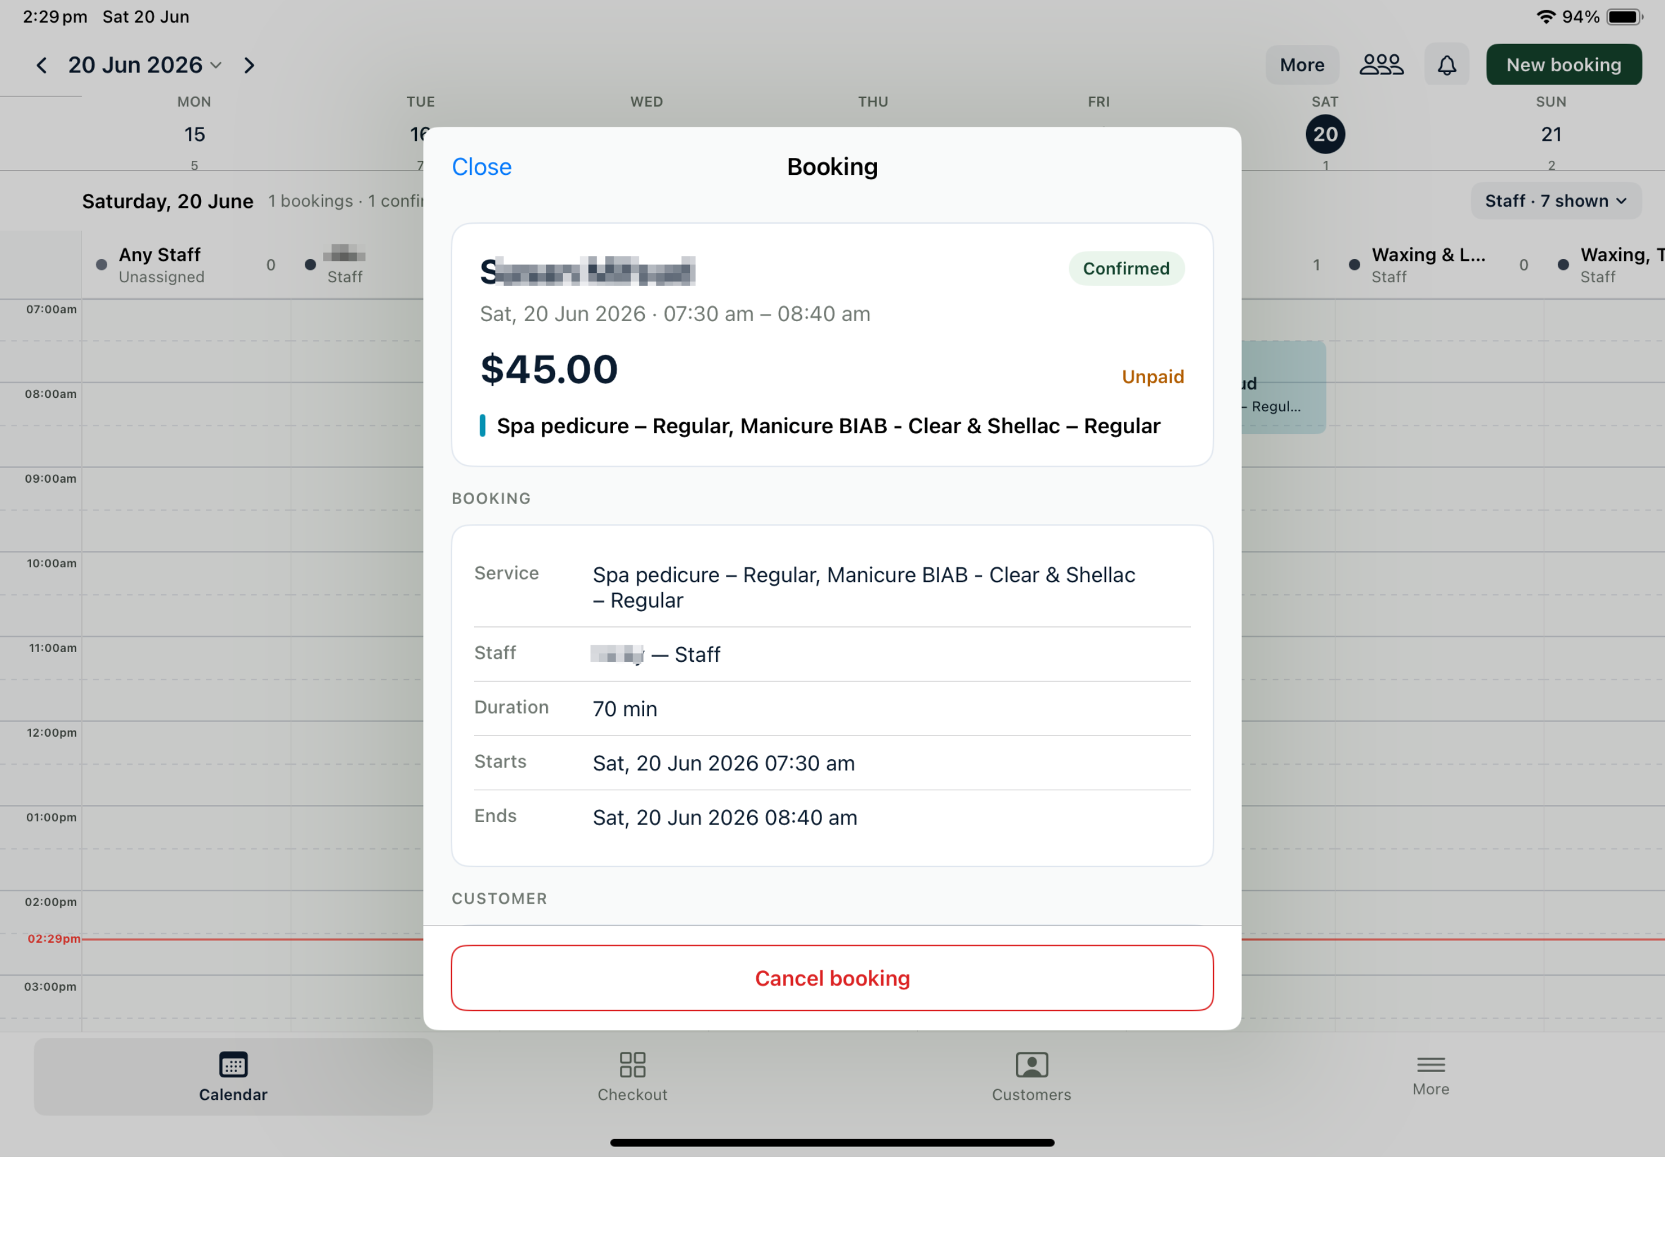Click the Unpaid status label
Viewport: 1665px width, 1248px height.
(x=1152, y=377)
